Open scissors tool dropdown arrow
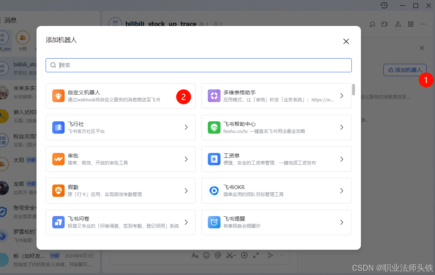 click(x=235, y=256)
